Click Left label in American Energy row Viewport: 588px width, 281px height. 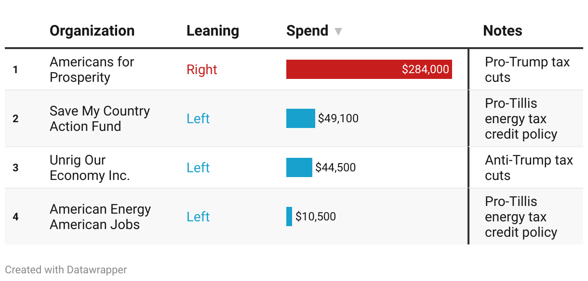point(198,217)
